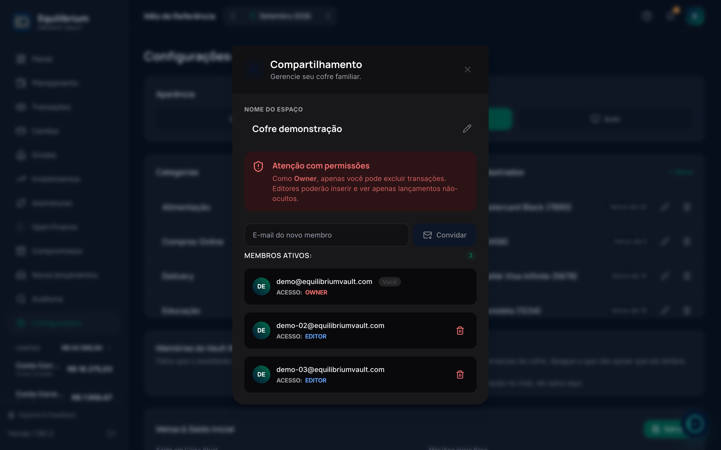Click the "Atenção com permissões" heading

pos(321,166)
